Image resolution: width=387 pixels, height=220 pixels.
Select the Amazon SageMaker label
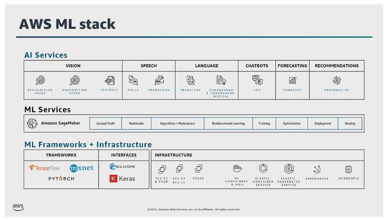click(61, 123)
